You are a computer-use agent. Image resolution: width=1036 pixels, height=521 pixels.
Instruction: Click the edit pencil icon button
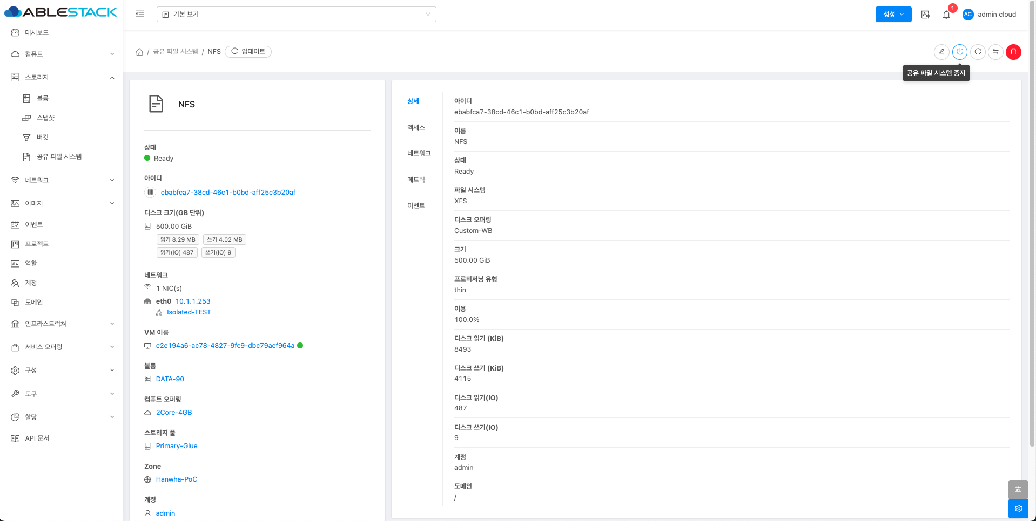point(941,52)
